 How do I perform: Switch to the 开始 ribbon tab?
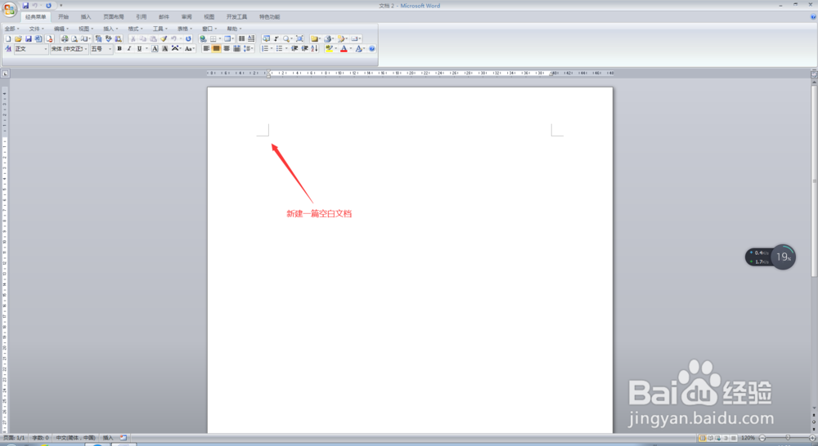click(63, 16)
